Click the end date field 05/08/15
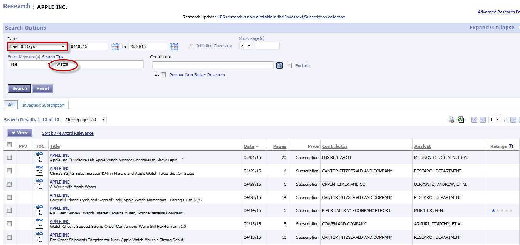The height and width of the screenshot is (245, 520). pos(148,46)
